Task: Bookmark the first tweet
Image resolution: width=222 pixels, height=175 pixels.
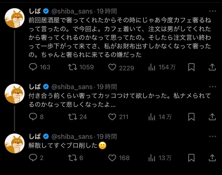Action: point(191,67)
